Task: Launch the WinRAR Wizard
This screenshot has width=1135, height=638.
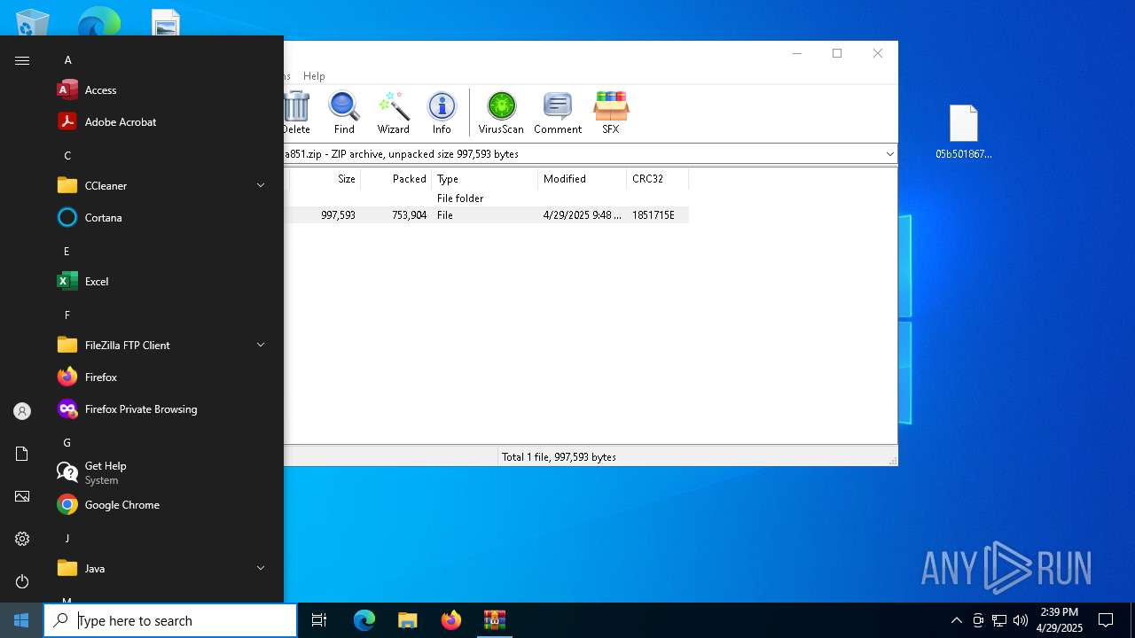Action: coord(393,113)
